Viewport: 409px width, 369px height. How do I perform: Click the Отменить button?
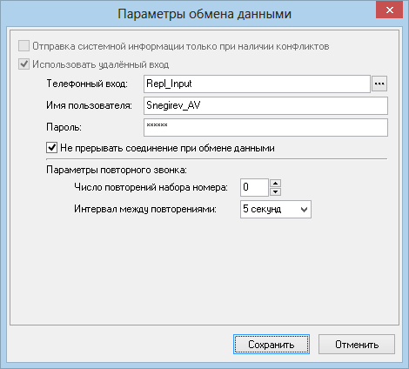tap(357, 345)
